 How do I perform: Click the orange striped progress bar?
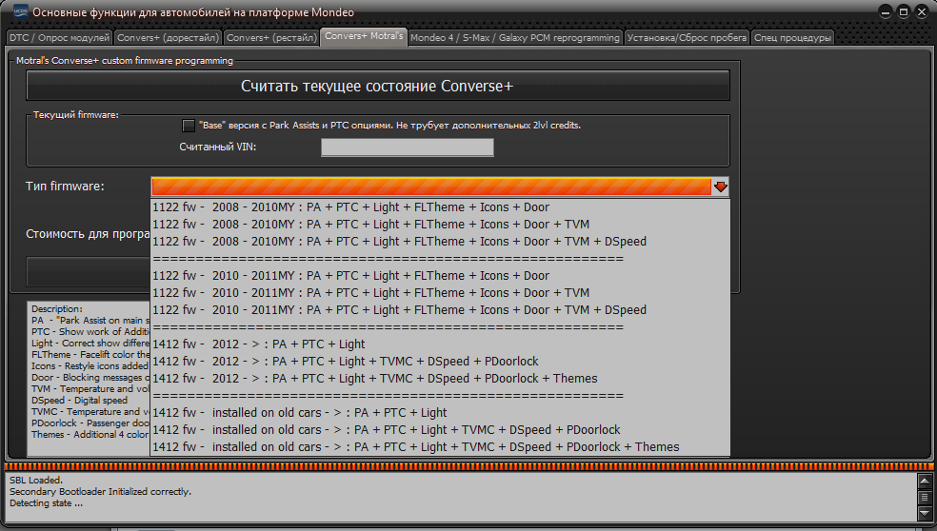(x=468, y=466)
